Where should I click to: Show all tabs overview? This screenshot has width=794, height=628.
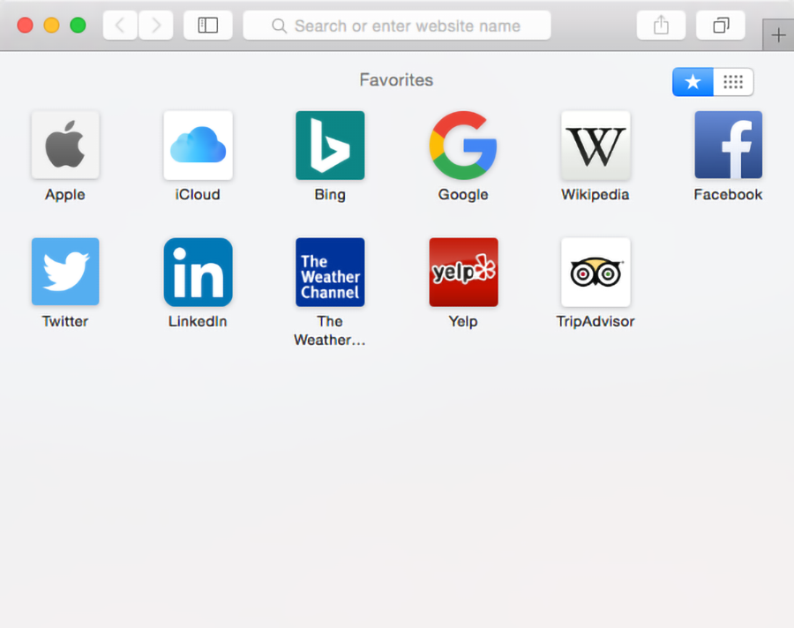point(721,26)
